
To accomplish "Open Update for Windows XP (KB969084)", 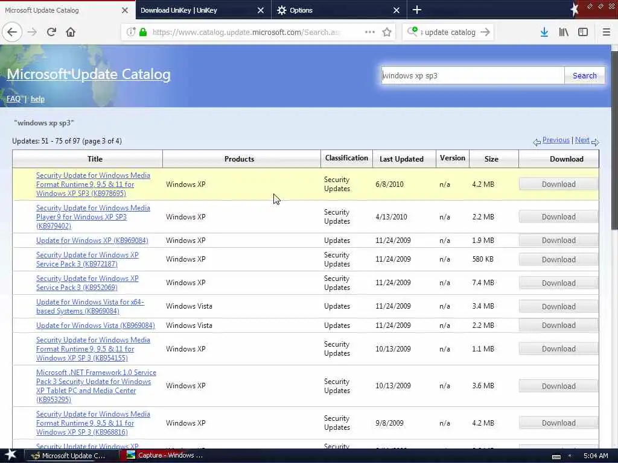I will (x=92, y=240).
